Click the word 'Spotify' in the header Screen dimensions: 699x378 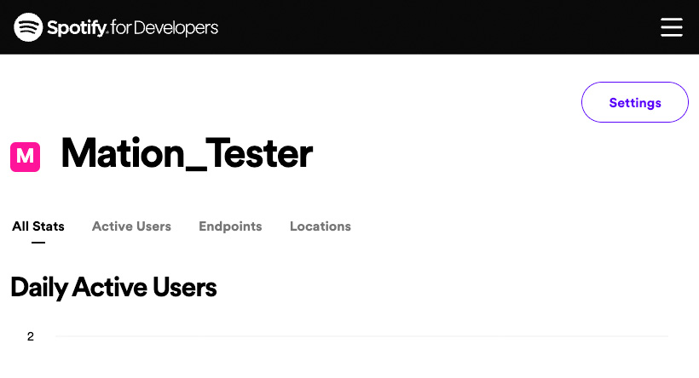click(77, 28)
